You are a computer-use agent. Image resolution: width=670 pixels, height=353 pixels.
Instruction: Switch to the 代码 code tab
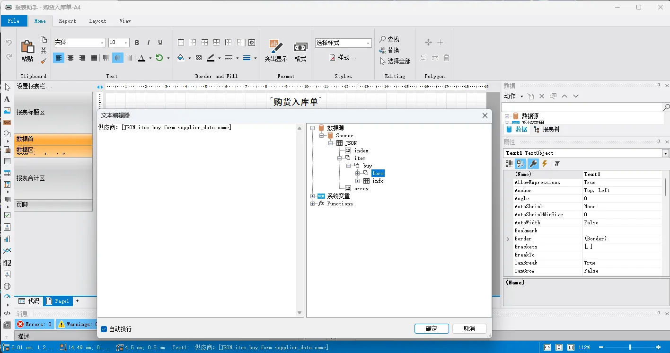[x=29, y=301]
